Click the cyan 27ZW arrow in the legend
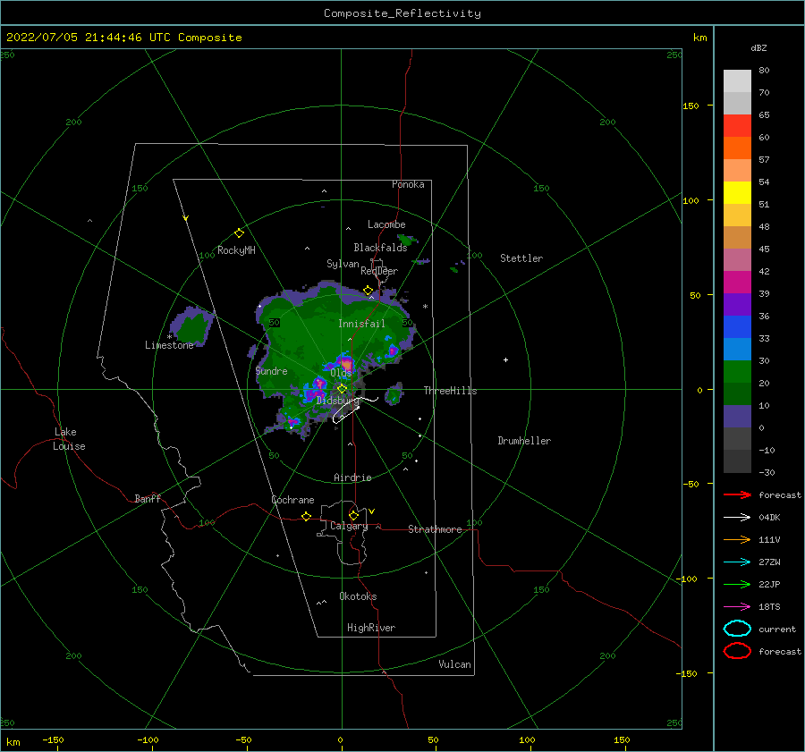Image resolution: width=805 pixels, height=752 pixels. point(737,562)
